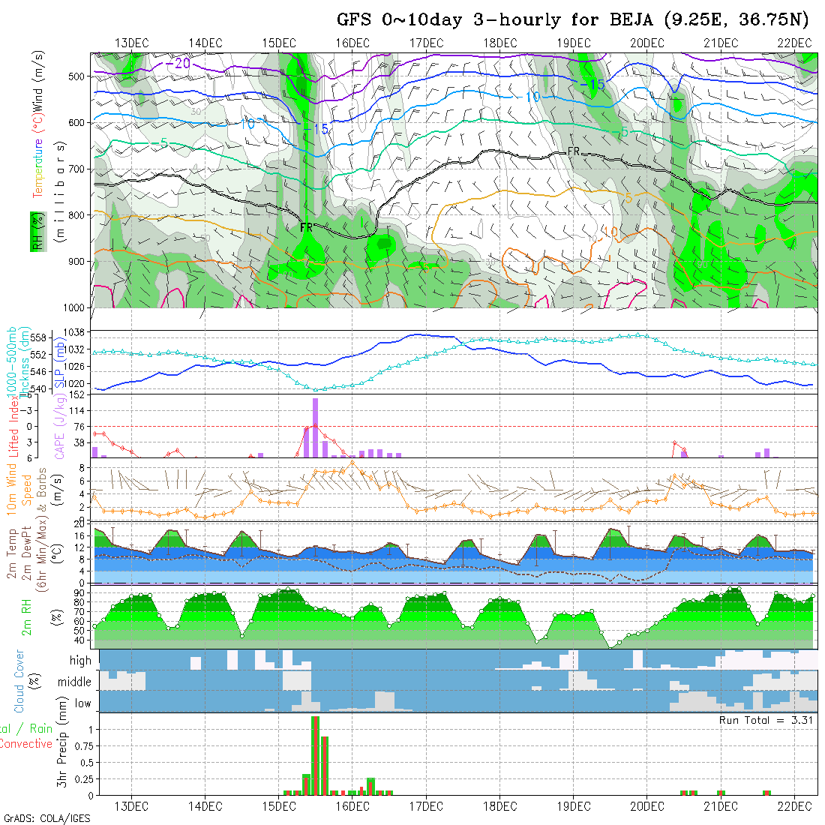This screenshot has width=825, height=825.
Task: Click the 2m RH axis title
Action: [x=27, y=616]
